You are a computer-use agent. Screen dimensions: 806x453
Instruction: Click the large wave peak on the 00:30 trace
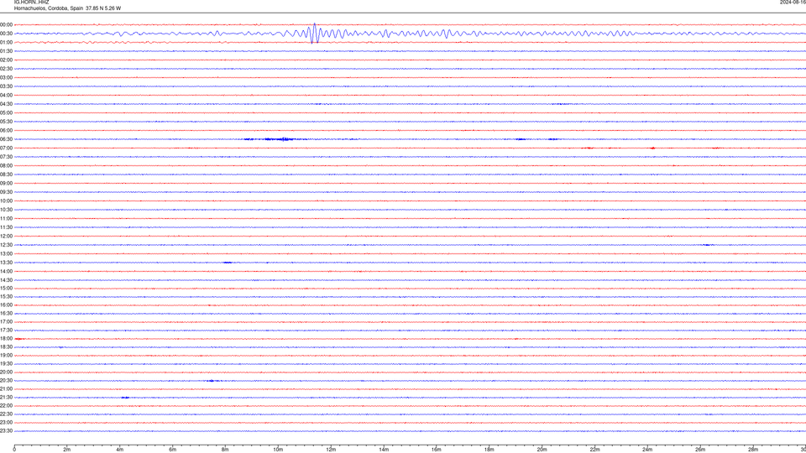[x=314, y=34]
